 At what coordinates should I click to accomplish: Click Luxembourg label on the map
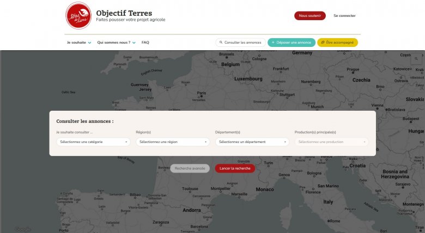click(x=248, y=79)
